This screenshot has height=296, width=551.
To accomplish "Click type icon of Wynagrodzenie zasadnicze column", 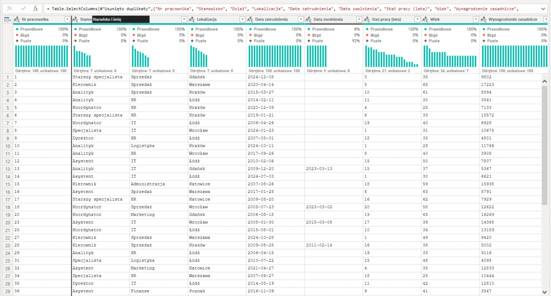I will tap(484, 19).
